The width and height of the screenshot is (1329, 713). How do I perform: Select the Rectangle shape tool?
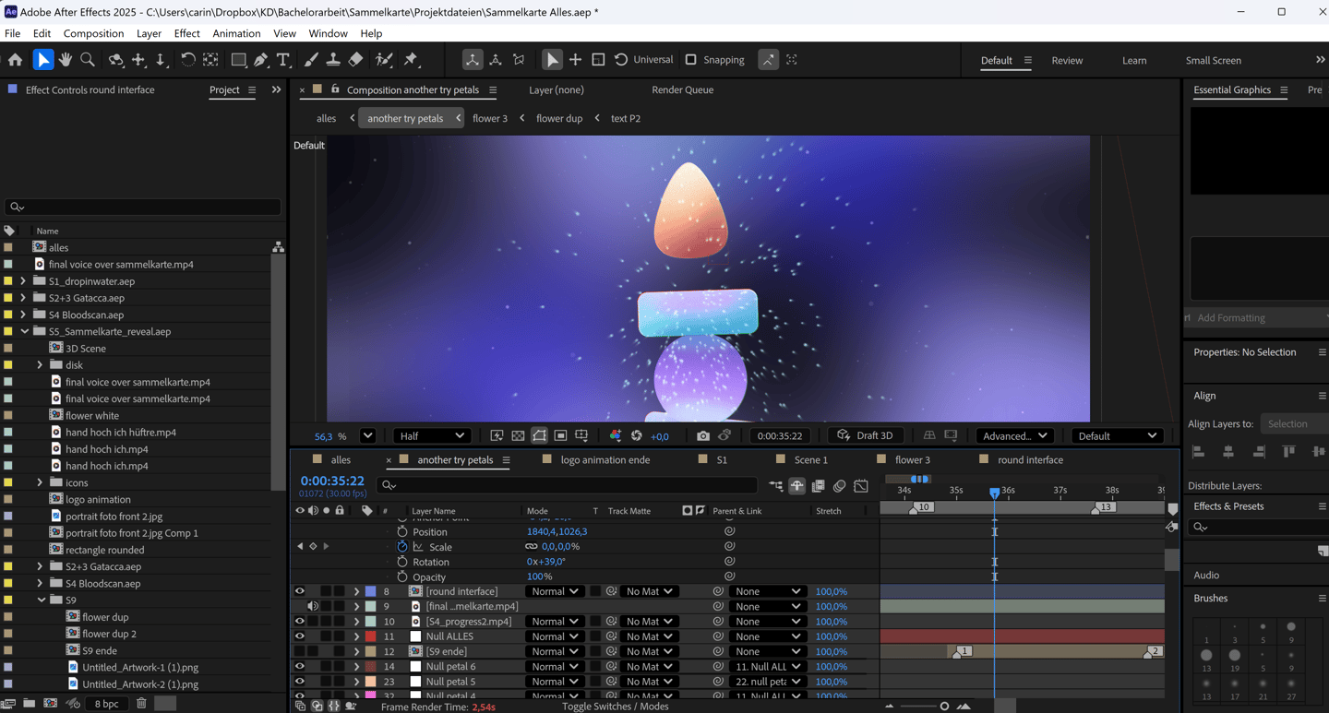click(238, 60)
